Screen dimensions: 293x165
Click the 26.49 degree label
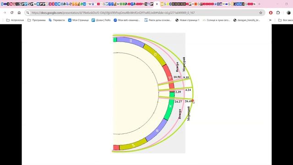pyautogui.click(x=188, y=101)
